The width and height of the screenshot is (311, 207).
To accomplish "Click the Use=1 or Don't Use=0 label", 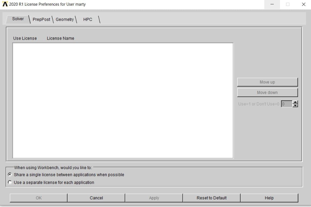I will tap(259, 104).
